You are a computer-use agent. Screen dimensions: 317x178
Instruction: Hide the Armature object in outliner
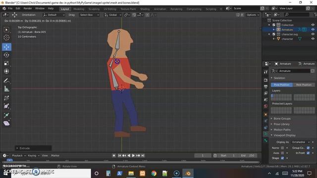(313, 30)
